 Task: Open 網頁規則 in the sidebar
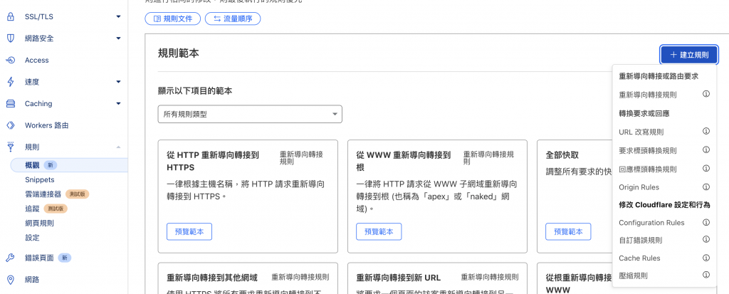click(40, 223)
